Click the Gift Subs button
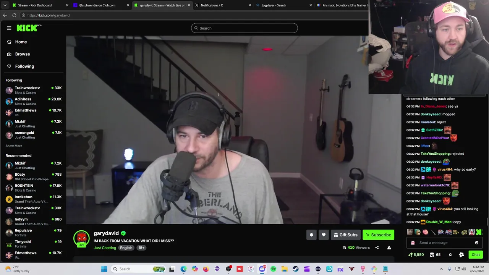The width and height of the screenshot is (489, 275). pos(345,235)
